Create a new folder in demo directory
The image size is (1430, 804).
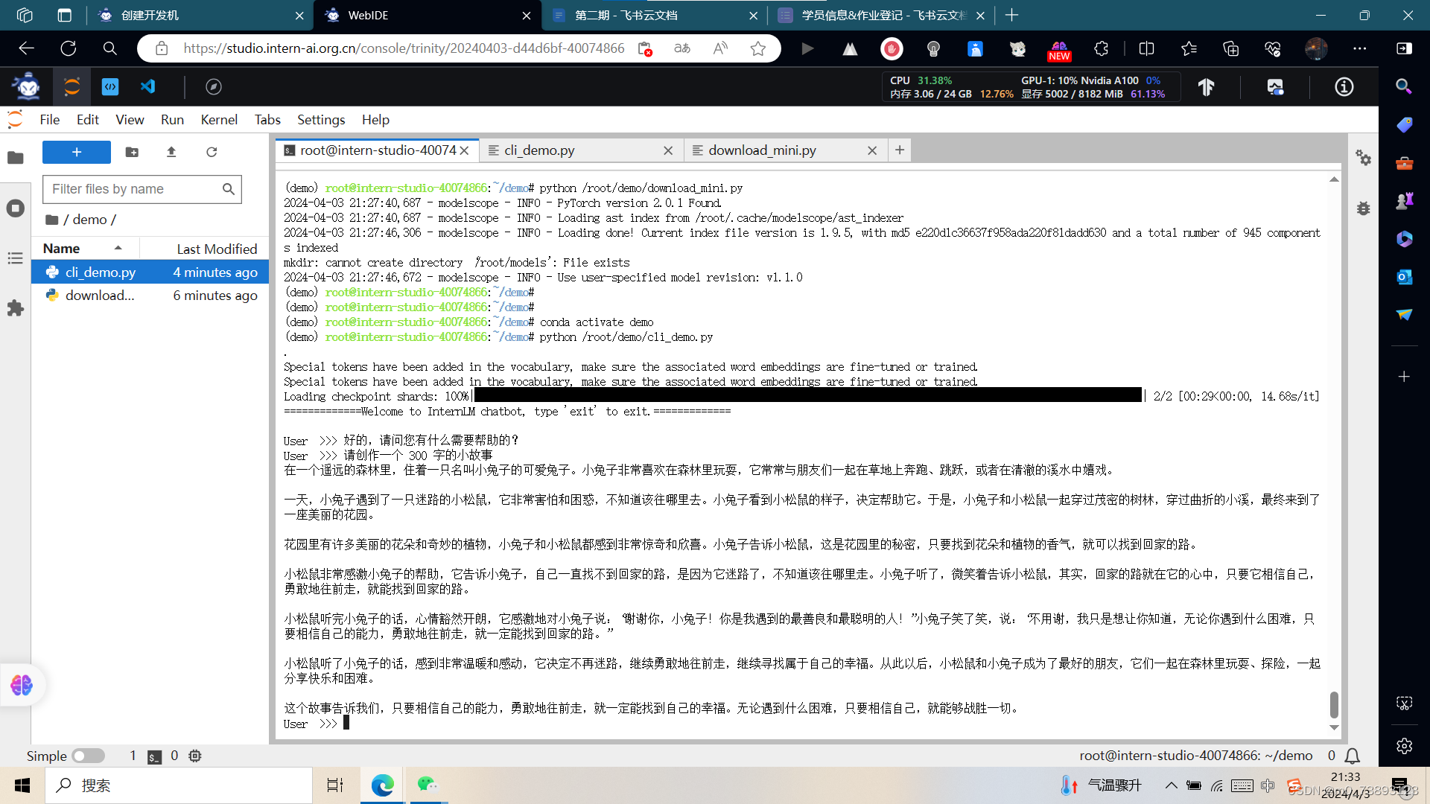[132, 152]
